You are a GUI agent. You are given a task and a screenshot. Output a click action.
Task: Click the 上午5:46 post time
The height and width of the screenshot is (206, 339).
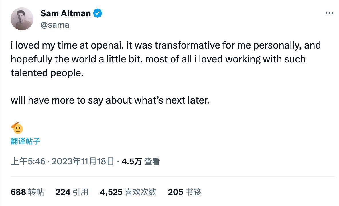(28, 161)
